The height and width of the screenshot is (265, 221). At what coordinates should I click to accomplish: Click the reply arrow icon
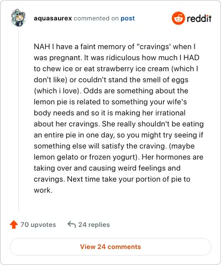pos(72,224)
